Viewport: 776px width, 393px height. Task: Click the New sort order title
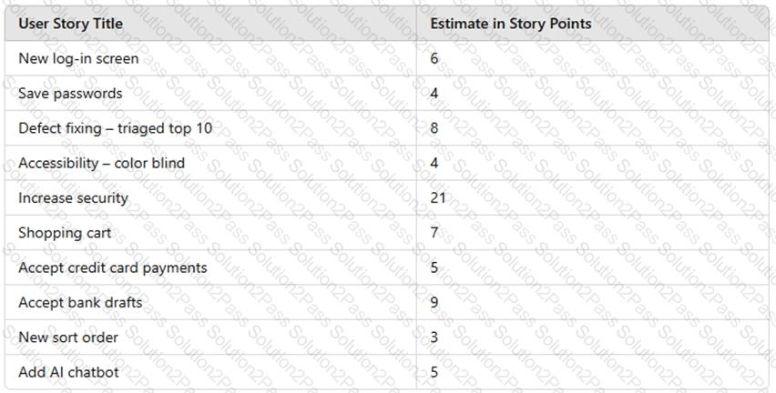pos(68,338)
